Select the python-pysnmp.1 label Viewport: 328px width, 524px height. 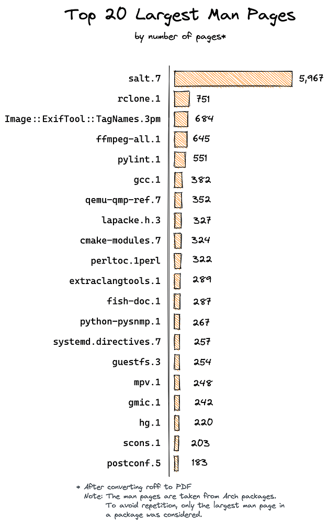pos(120,321)
